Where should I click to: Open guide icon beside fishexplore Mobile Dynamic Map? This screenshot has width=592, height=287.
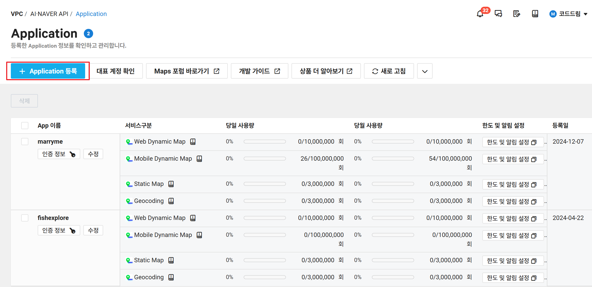coord(199,235)
